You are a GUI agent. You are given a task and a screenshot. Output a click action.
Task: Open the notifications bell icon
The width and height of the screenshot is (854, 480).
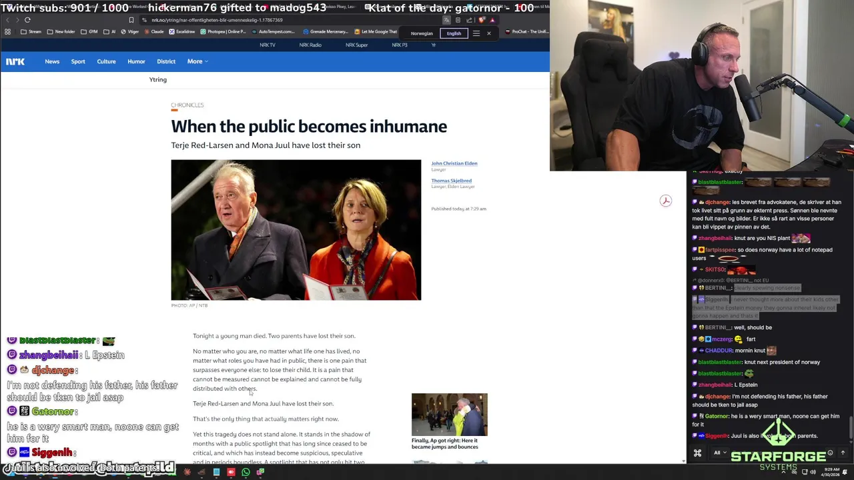pyautogui.click(x=846, y=472)
